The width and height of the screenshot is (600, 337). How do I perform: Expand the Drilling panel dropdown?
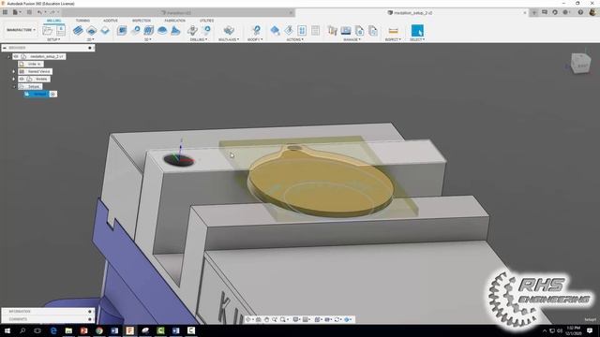pos(199,39)
